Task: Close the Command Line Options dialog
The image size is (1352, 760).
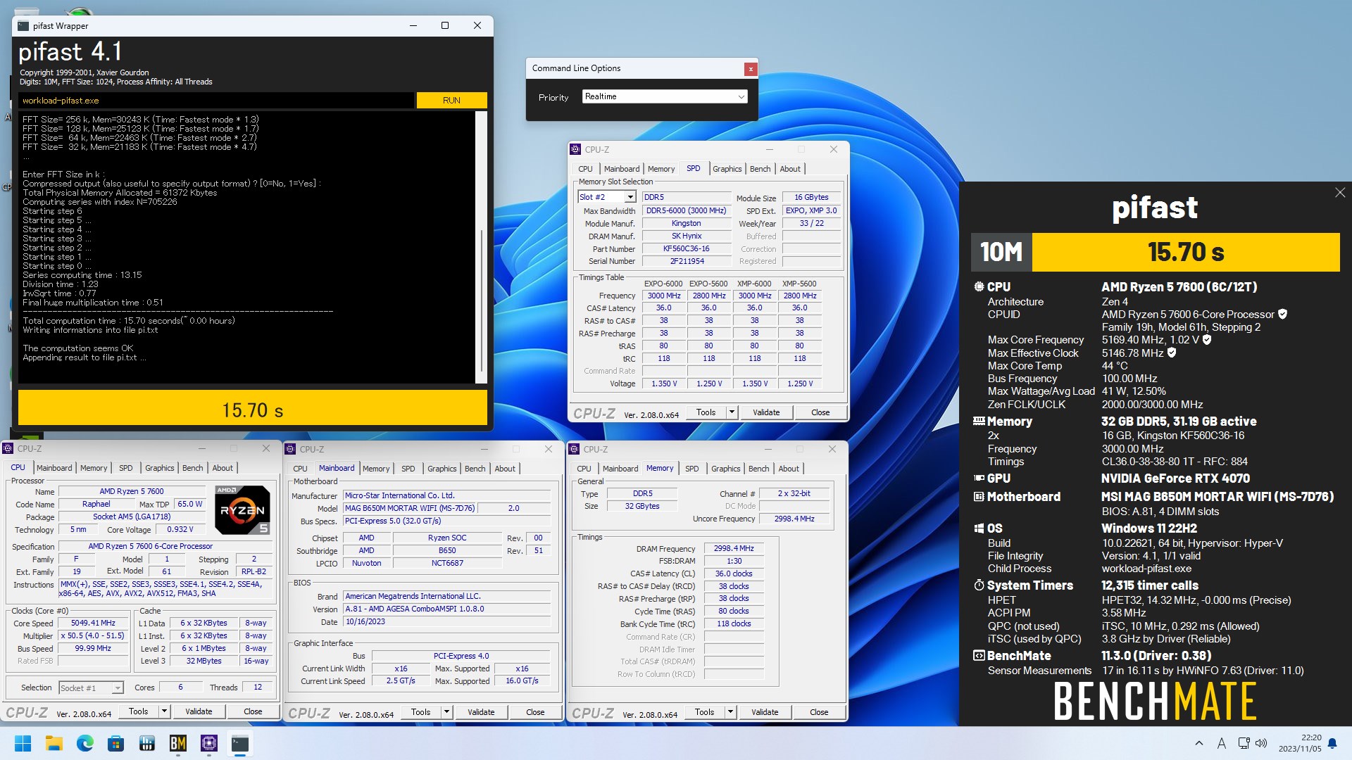Action: point(751,69)
